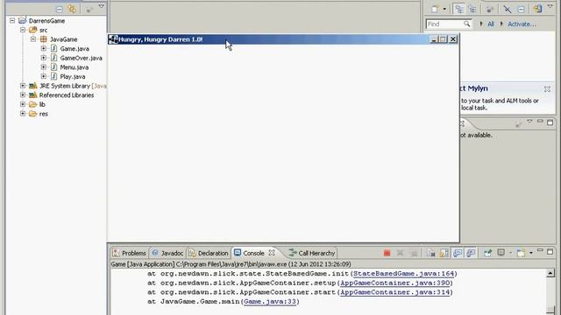
Task: Click Display Selected Console icon
Action: [501, 253]
